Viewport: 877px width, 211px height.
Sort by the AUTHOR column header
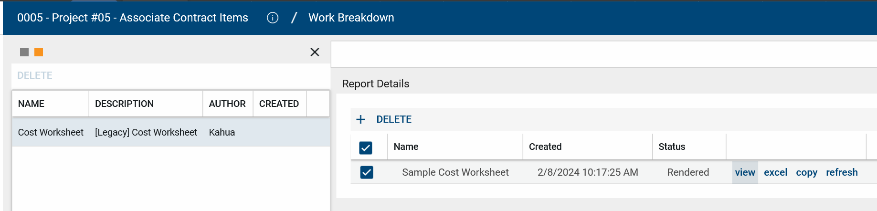pos(227,104)
